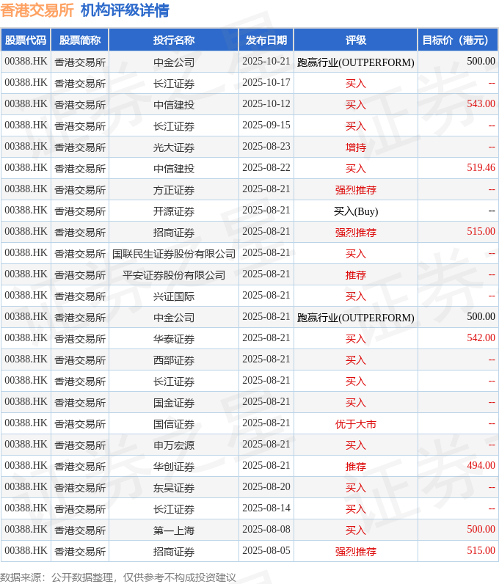Select the 519.46 target price cell
The width and height of the screenshot is (499, 584).
click(x=481, y=168)
